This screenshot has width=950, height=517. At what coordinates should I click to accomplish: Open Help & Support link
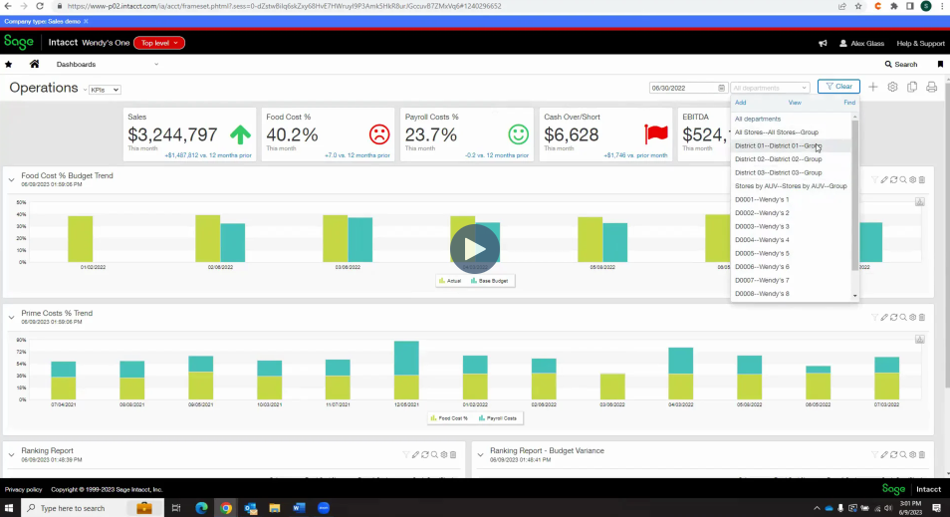(x=920, y=43)
